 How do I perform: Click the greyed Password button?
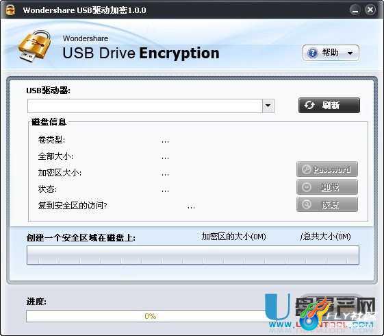click(x=327, y=169)
